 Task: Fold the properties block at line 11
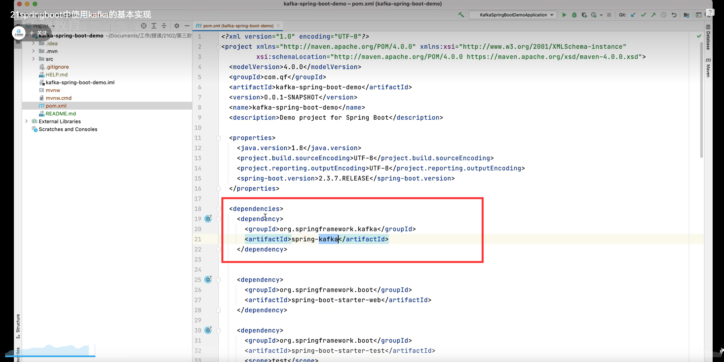point(218,138)
